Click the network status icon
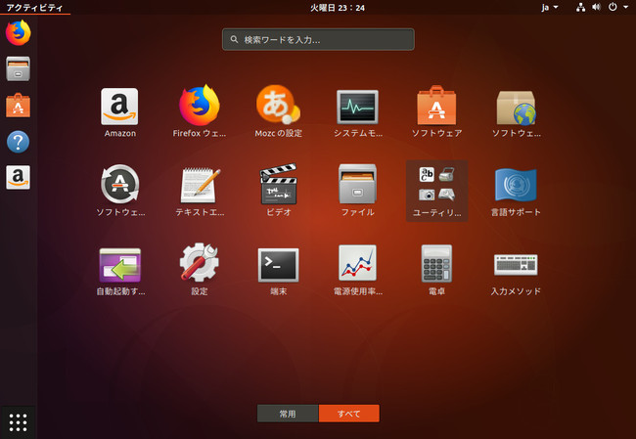The width and height of the screenshot is (636, 439). (581, 7)
